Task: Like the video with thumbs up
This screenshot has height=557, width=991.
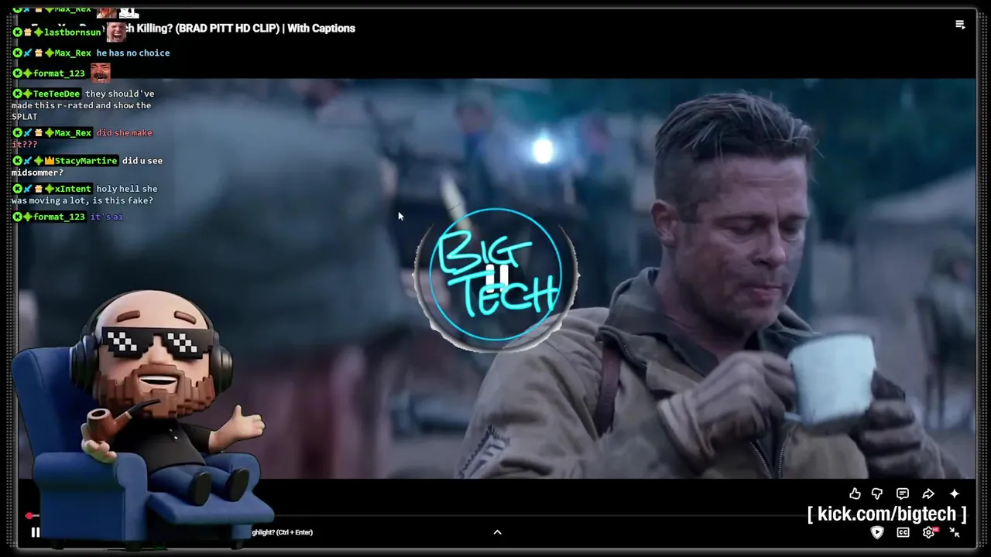Action: click(855, 494)
